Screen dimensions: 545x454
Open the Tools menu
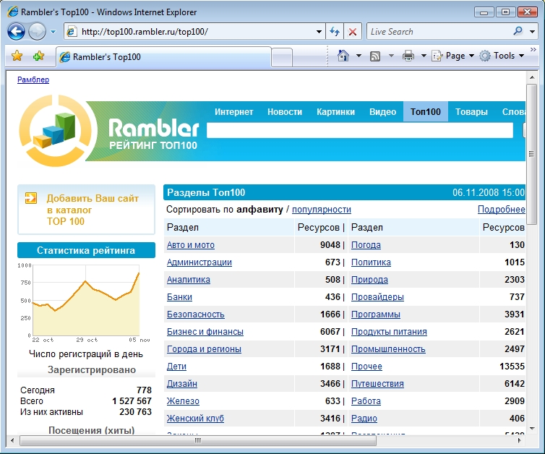pos(502,56)
